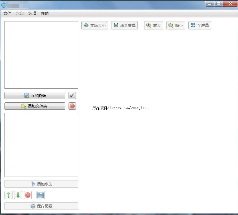Click the 保存图像 save image button

[41, 206]
